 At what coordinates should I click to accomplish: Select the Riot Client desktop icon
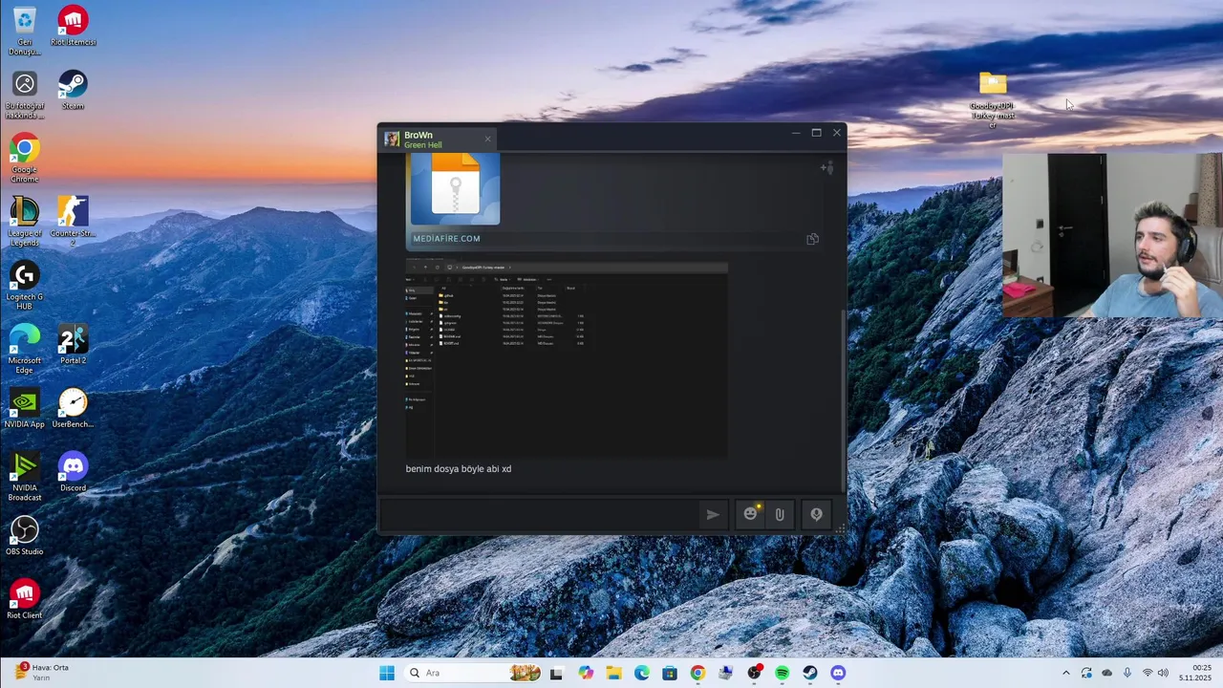pyautogui.click(x=25, y=600)
